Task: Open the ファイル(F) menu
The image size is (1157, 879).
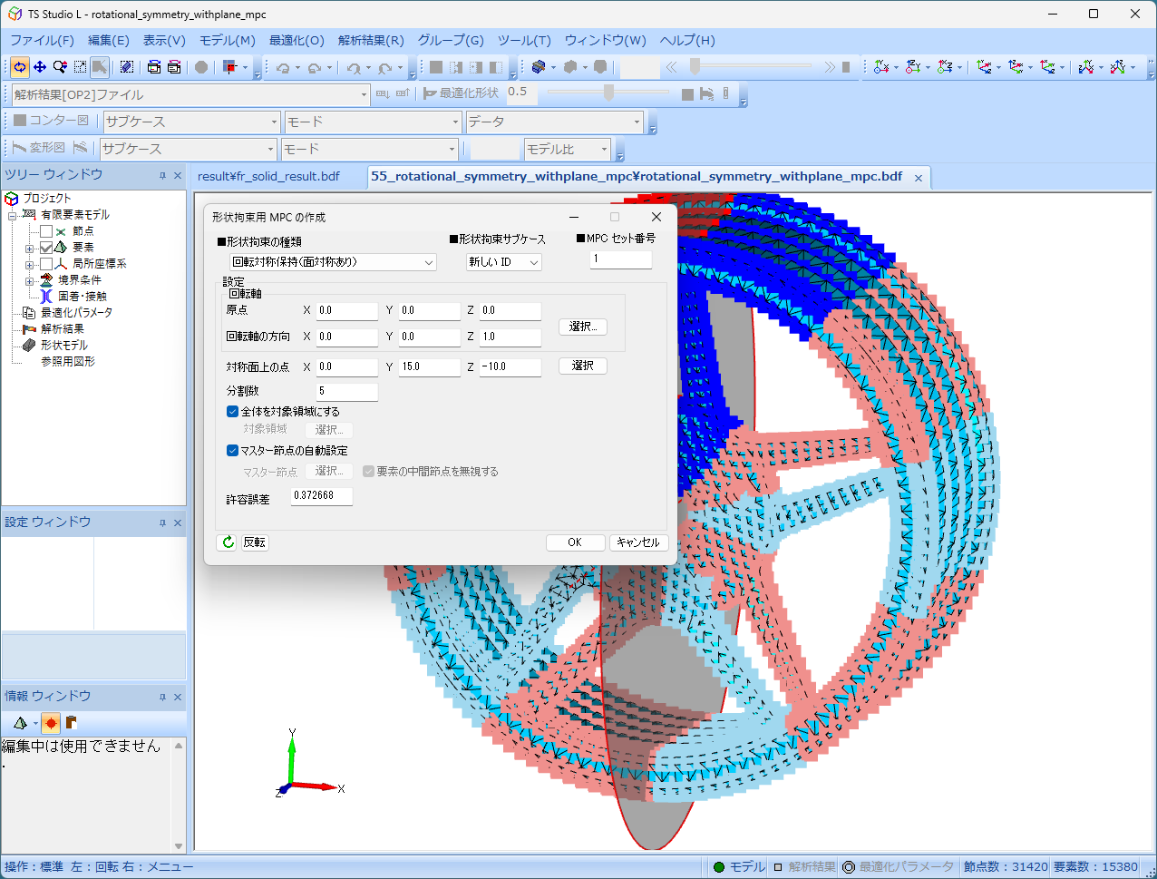Action: tap(42, 41)
